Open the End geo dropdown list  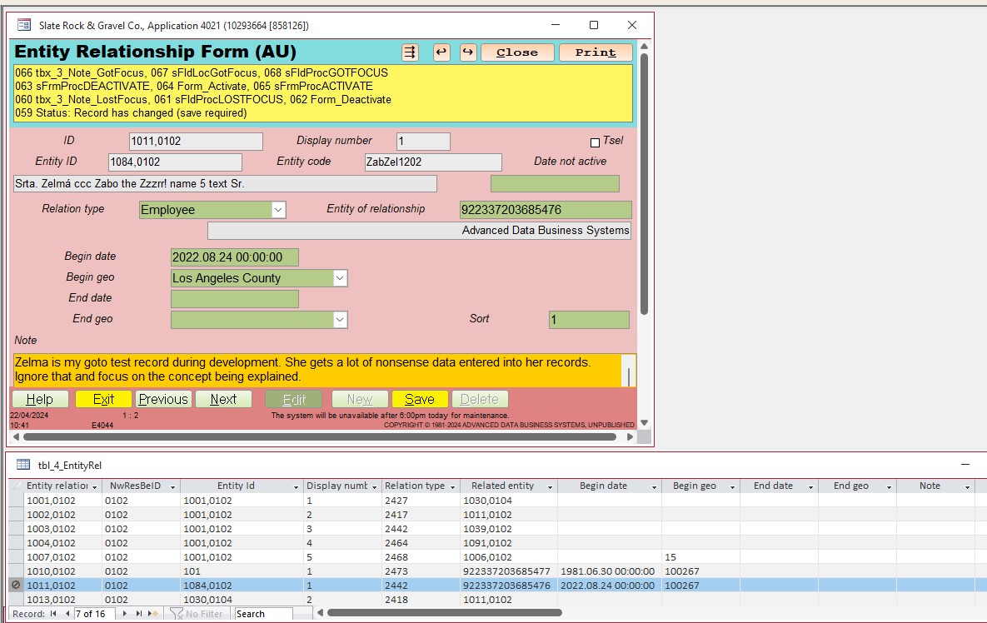340,319
